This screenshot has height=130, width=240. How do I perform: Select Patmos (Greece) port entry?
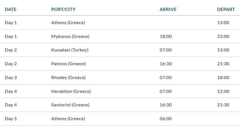pos(68,64)
